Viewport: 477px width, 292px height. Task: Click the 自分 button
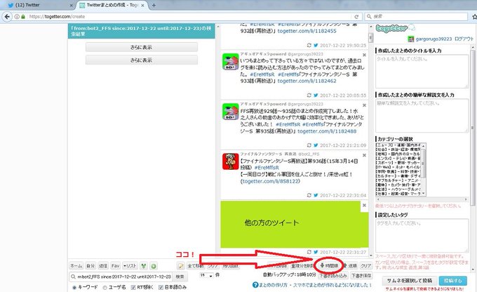(90, 266)
